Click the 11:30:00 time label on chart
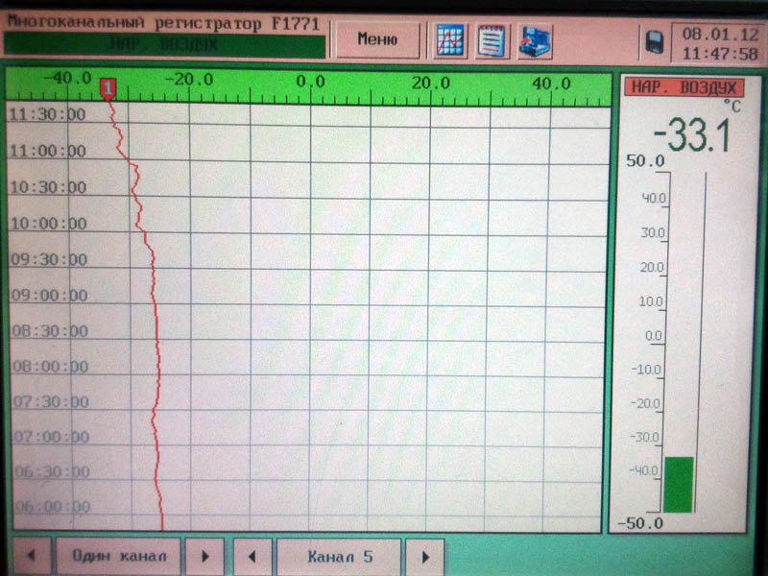This screenshot has width=768, height=576. click(47, 115)
